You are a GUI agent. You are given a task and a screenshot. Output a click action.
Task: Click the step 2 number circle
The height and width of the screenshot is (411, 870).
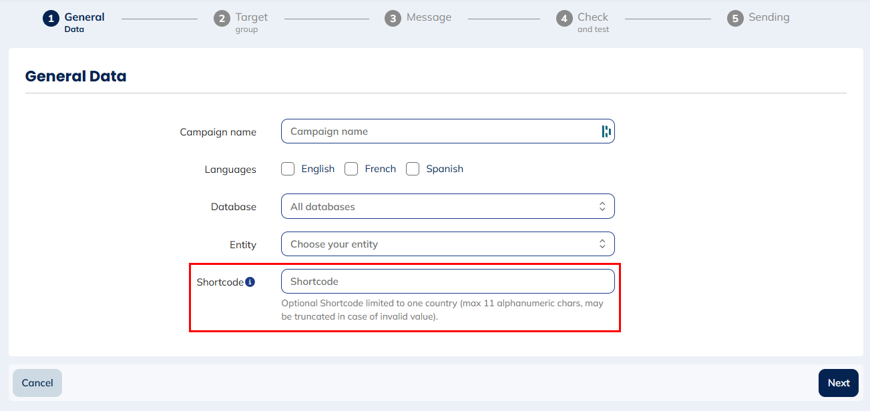(222, 19)
